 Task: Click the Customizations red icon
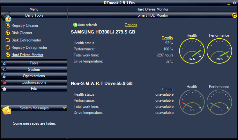coord(4,82)
